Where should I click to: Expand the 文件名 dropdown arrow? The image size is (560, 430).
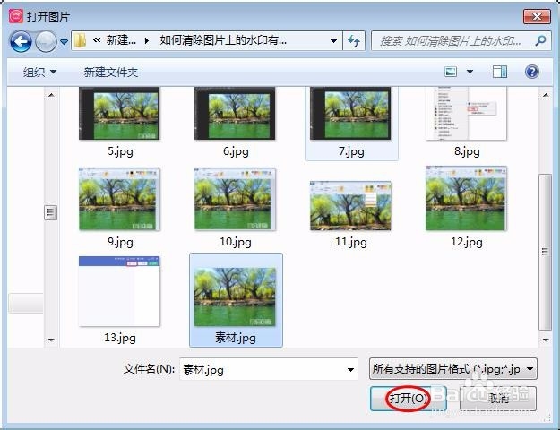point(350,369)
